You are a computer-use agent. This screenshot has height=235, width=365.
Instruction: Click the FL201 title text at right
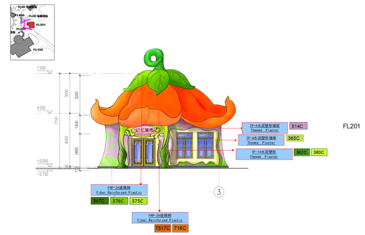click(x=351, y=126)
